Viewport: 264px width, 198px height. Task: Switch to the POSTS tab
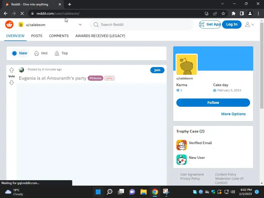(37, 36)
